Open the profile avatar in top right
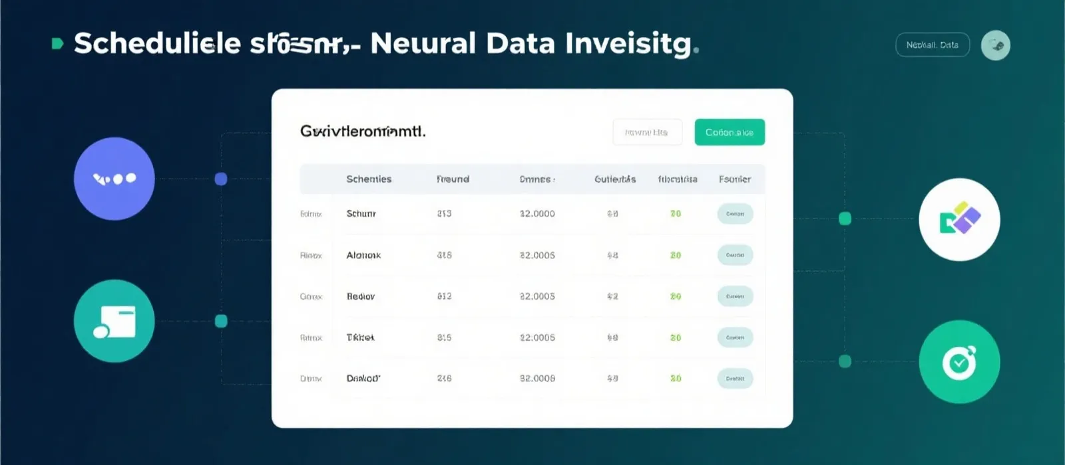Screen dimensions: 1065x465 pyautogui.click(x=995, y=45)
